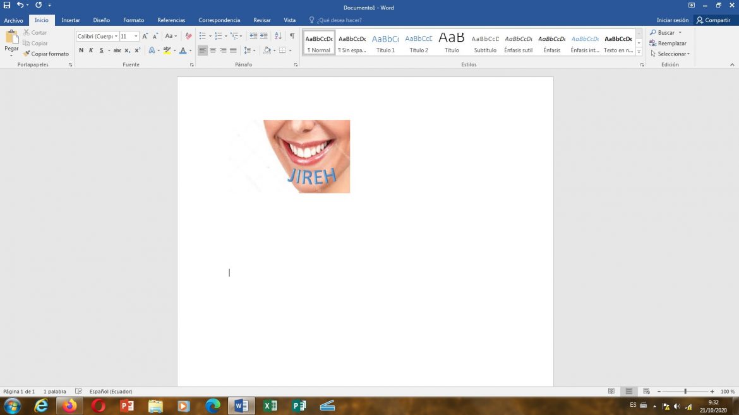Viewport: 739px width, 415px height.
Task: Toggle bold (N) formatting
Action: coord(81,50)
